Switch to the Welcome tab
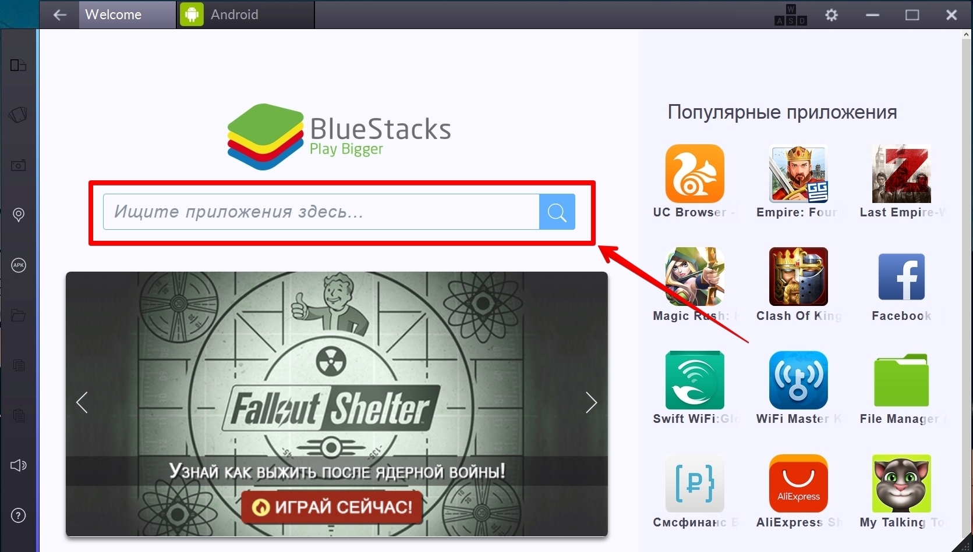 click(127, 15)
